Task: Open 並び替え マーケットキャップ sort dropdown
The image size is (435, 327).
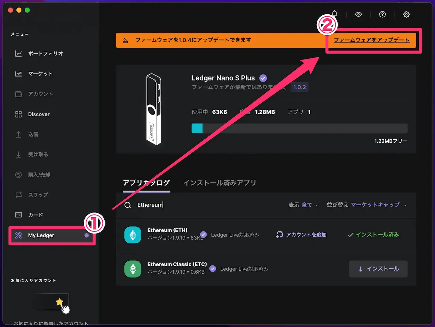Action: coord(367,205)
